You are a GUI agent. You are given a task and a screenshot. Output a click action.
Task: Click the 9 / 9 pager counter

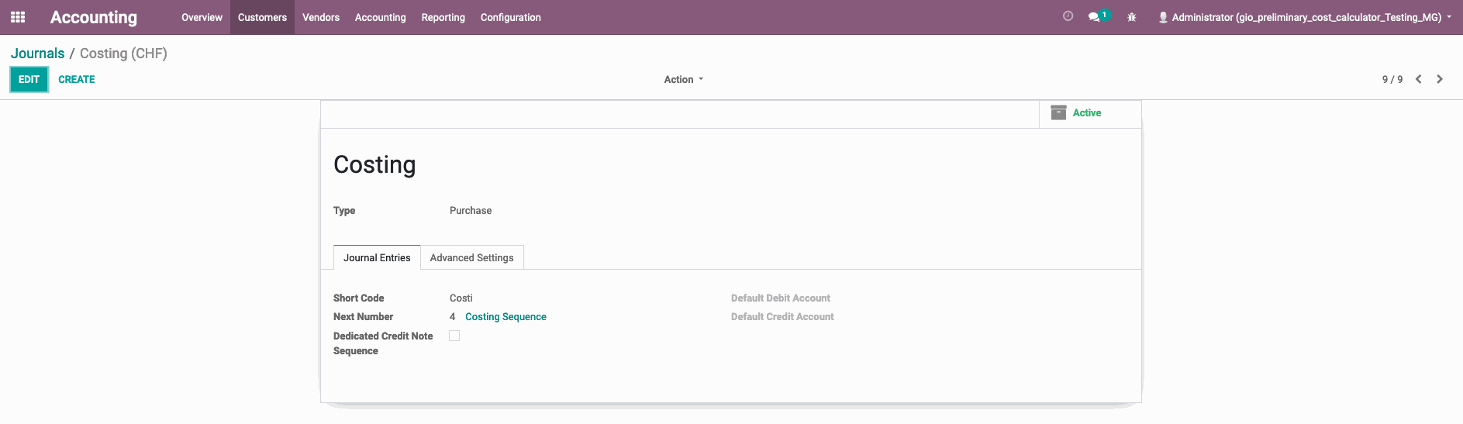(x=1392, y=79)
